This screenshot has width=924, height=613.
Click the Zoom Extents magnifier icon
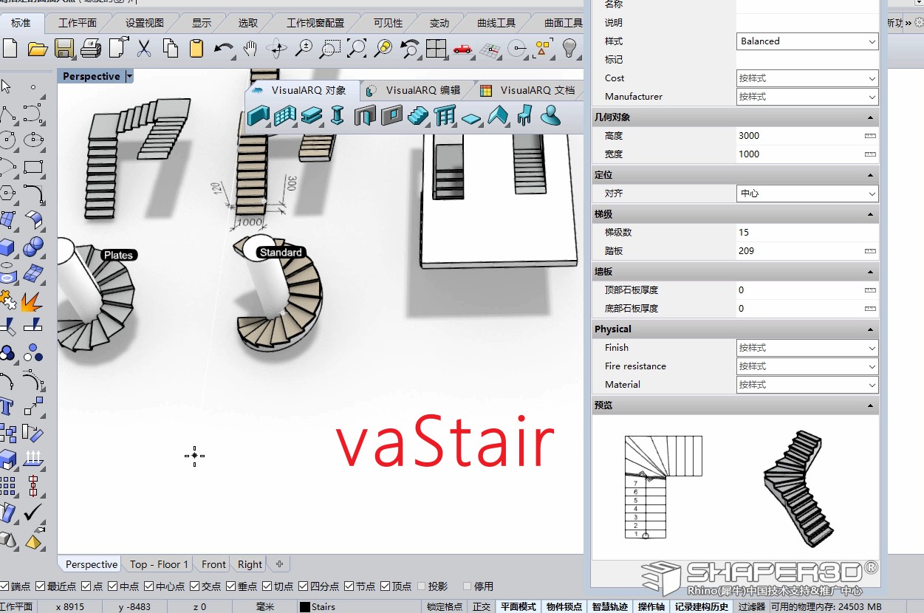[357, 49]
